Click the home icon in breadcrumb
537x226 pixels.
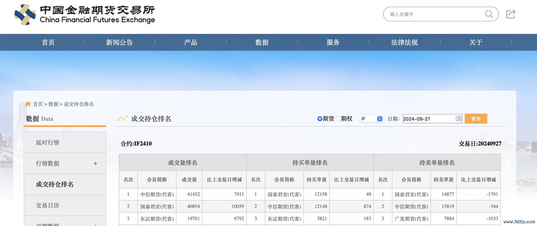[x=28, y=104]
